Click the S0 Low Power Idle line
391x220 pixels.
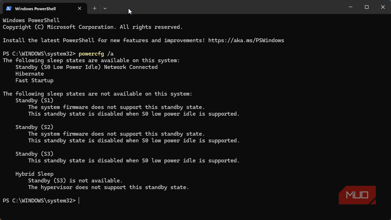click(87, 67)
